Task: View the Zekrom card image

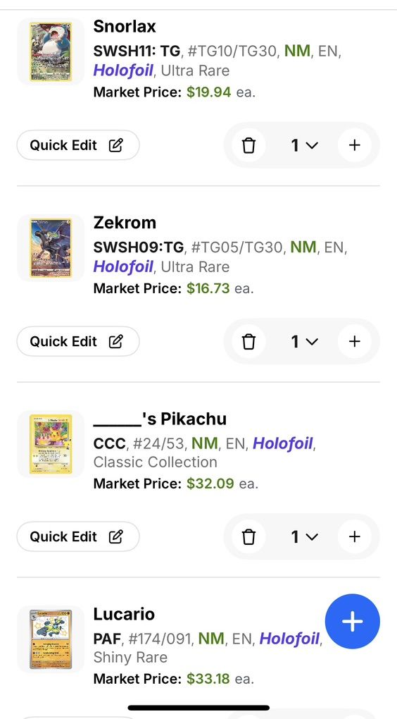Action: coord(51,247)
